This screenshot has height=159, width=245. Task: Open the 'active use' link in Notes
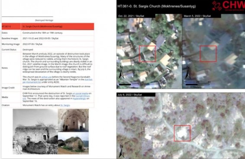click(x=47, y=77)
